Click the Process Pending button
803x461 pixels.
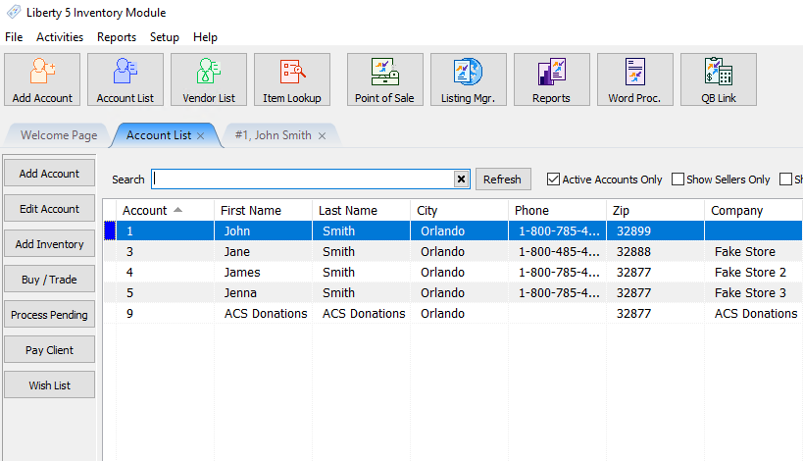[50, 315]
